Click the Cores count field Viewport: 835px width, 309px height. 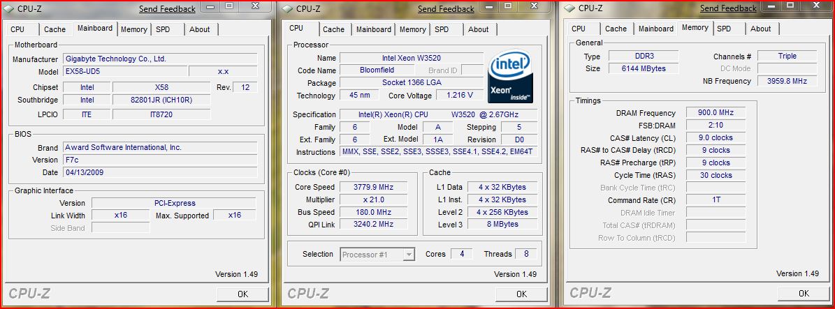(462, 254)
